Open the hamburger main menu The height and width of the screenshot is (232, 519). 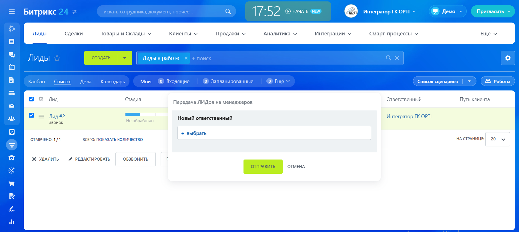12,12
